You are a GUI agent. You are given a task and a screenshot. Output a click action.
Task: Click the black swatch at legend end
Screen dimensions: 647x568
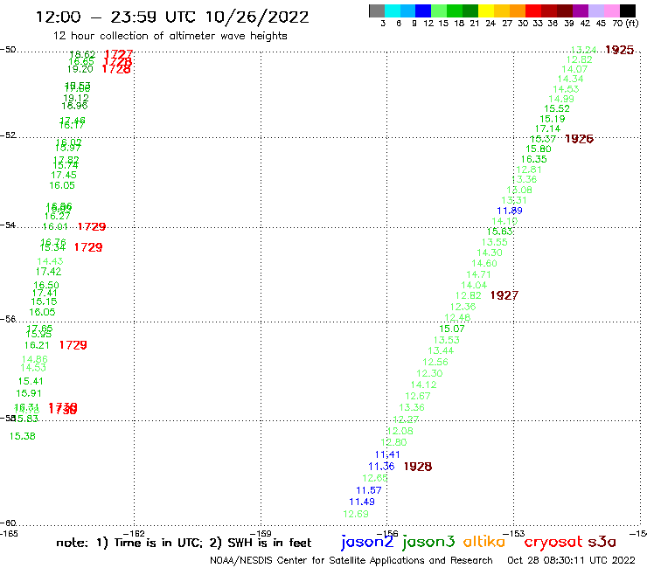tap(627, 10)
